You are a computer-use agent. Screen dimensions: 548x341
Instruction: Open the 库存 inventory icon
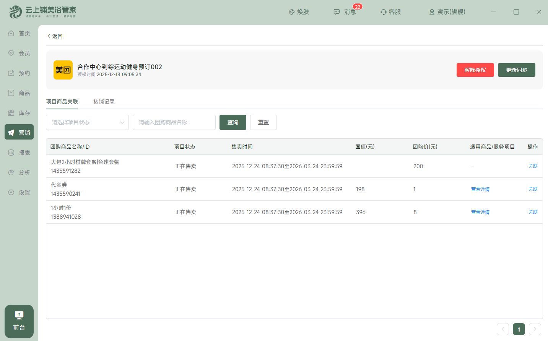(11, 113)
